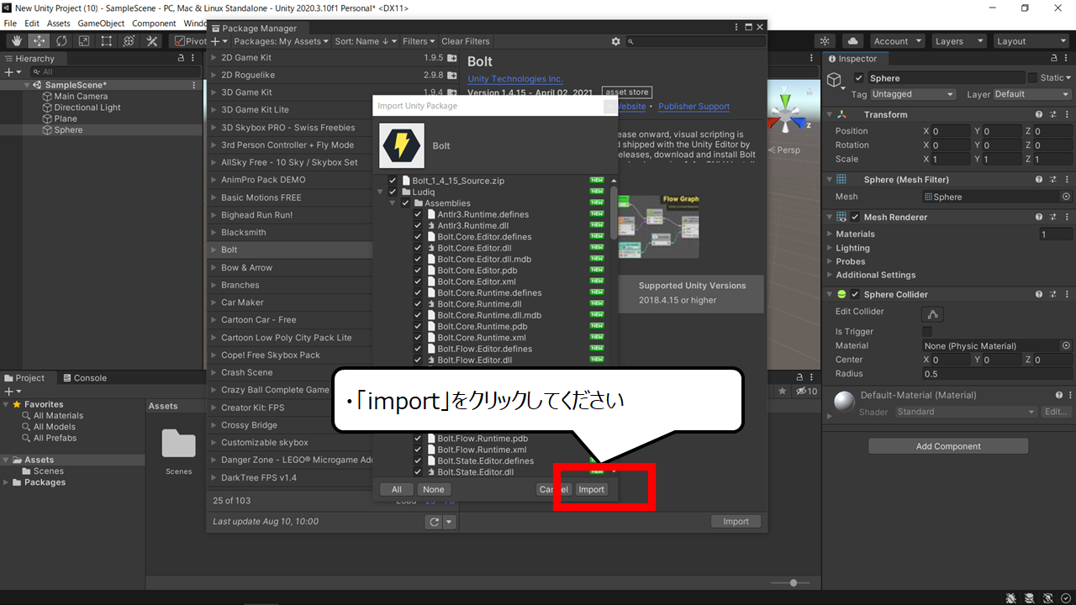The width and height of the screenshot is (1076, 605).
Task: Open the cloud services icon
Action: (852, 41)
